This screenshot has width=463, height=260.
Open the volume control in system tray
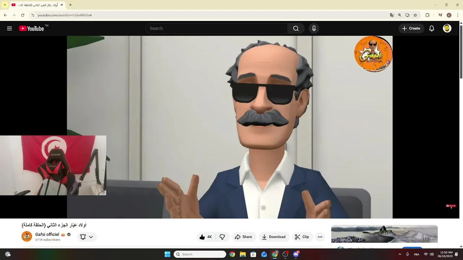point(432,254)
